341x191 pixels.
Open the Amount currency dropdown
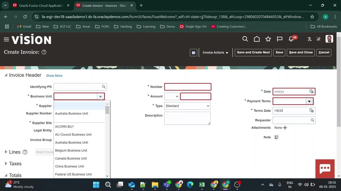click(x=172, y=96)
